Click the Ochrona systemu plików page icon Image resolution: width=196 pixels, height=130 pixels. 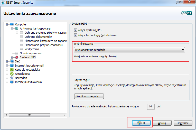(x=22, y=33)
